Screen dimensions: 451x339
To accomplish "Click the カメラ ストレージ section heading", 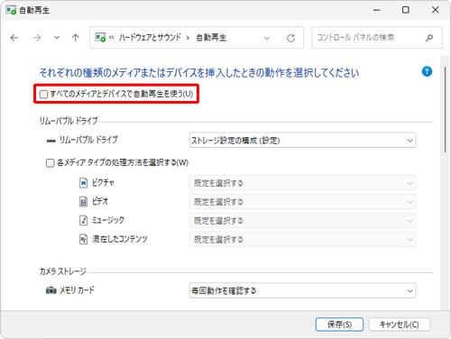I will pos(63,271).
